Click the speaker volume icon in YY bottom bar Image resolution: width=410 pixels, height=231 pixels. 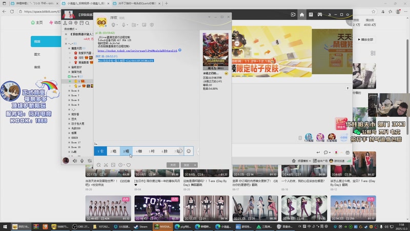(x=75, y=161)
